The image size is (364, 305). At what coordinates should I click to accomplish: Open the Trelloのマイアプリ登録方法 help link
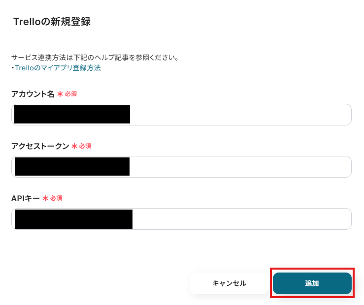(x=58, y=68)
